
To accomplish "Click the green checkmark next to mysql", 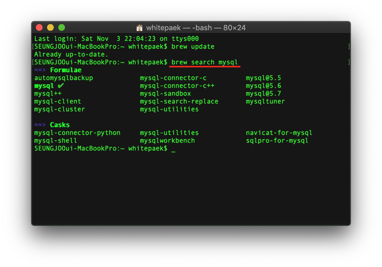I will [x=61, y=86].
